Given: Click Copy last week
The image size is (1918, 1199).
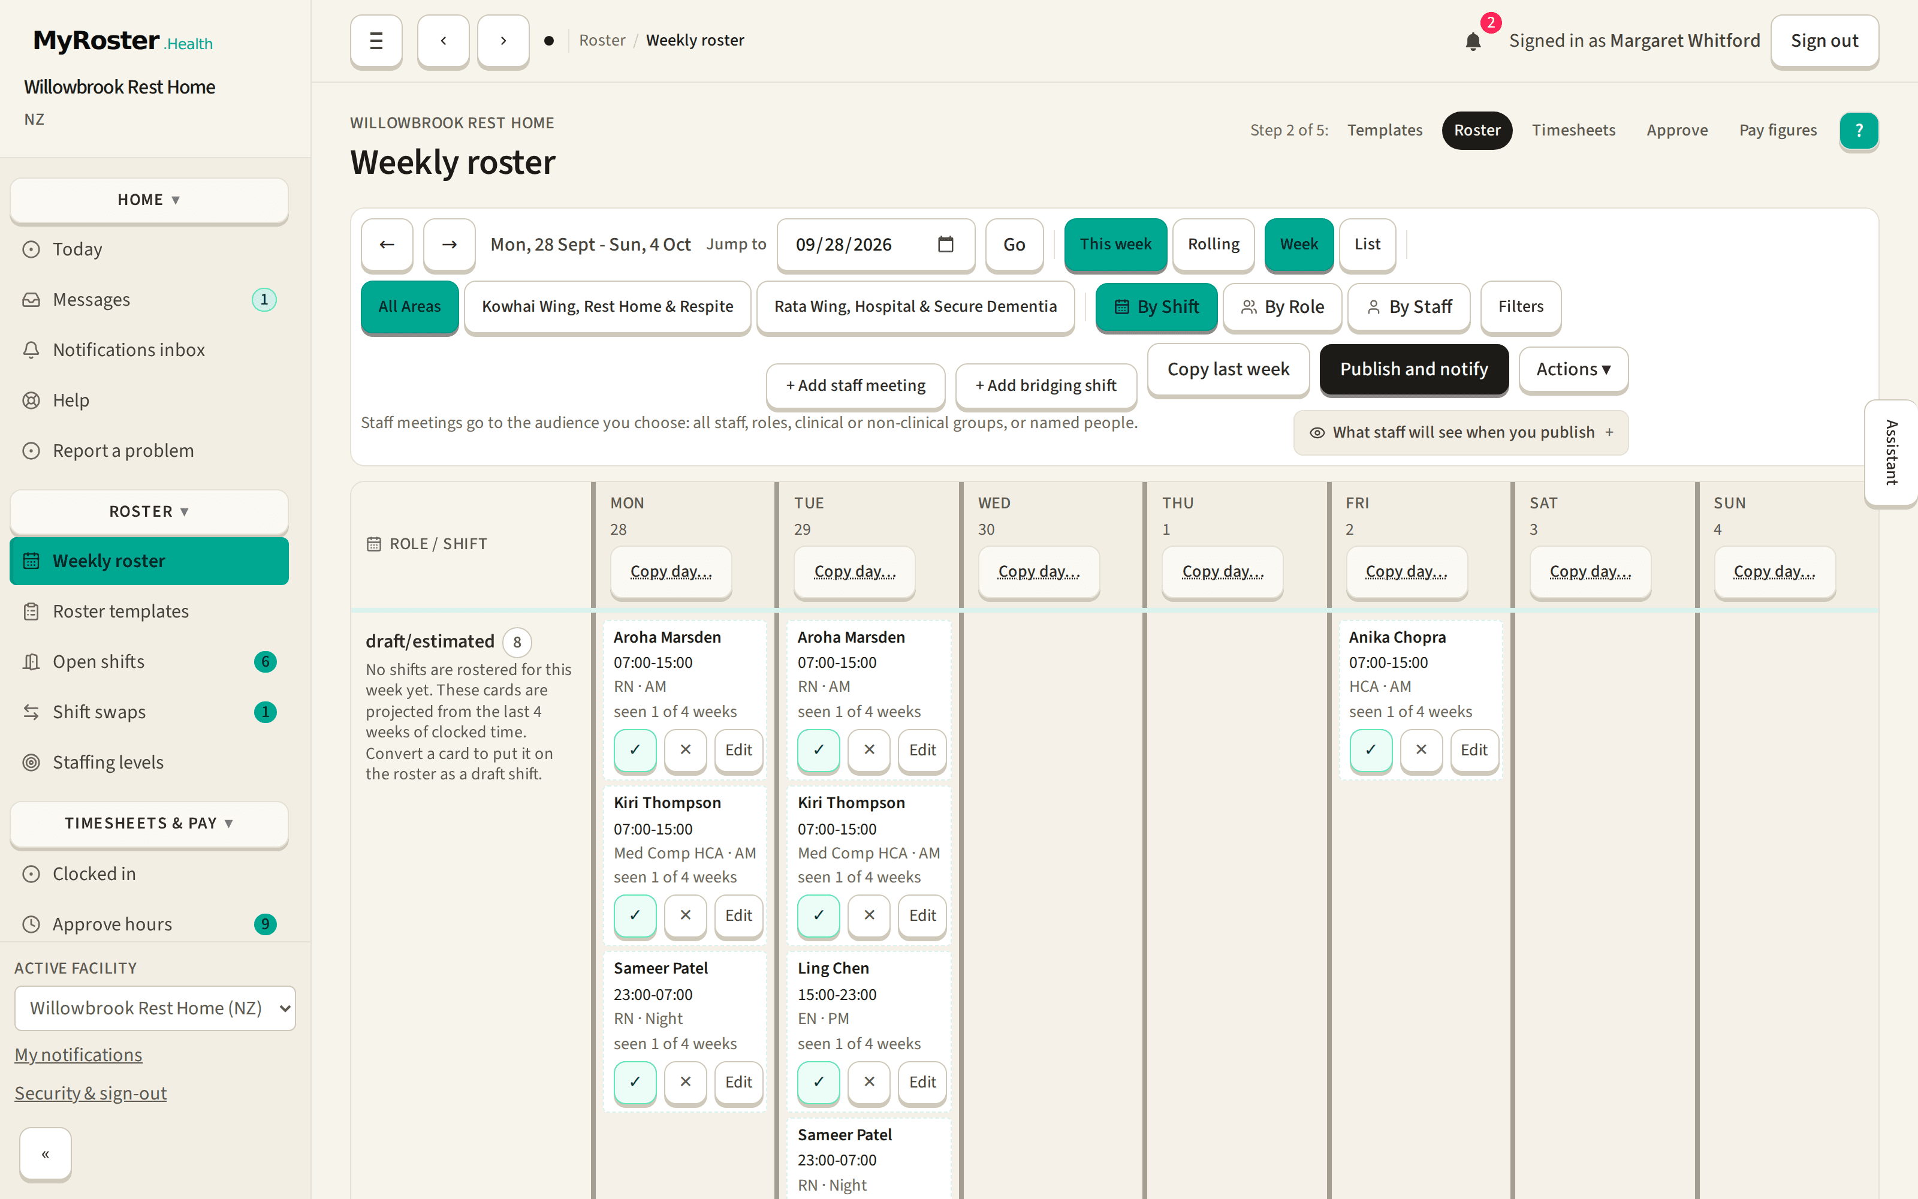Looking at the screenshot, I should (1229, 369).
